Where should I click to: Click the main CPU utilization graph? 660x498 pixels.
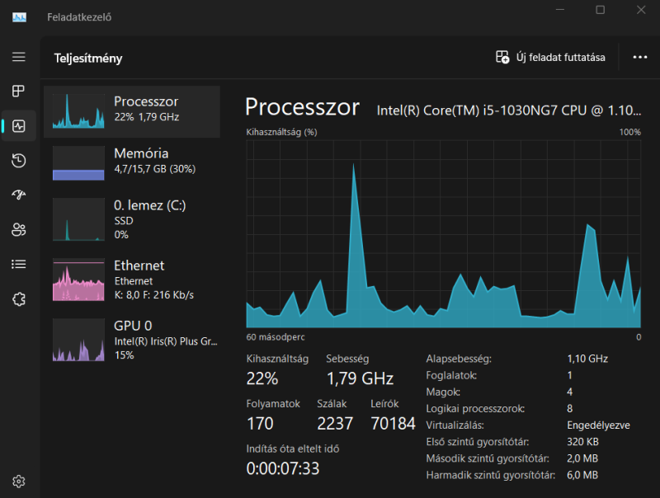tap(443, 234)
